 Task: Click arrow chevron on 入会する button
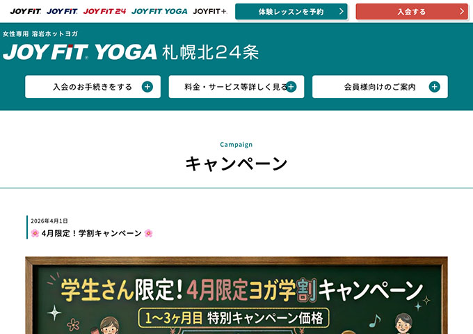click(x=462, y=11)
